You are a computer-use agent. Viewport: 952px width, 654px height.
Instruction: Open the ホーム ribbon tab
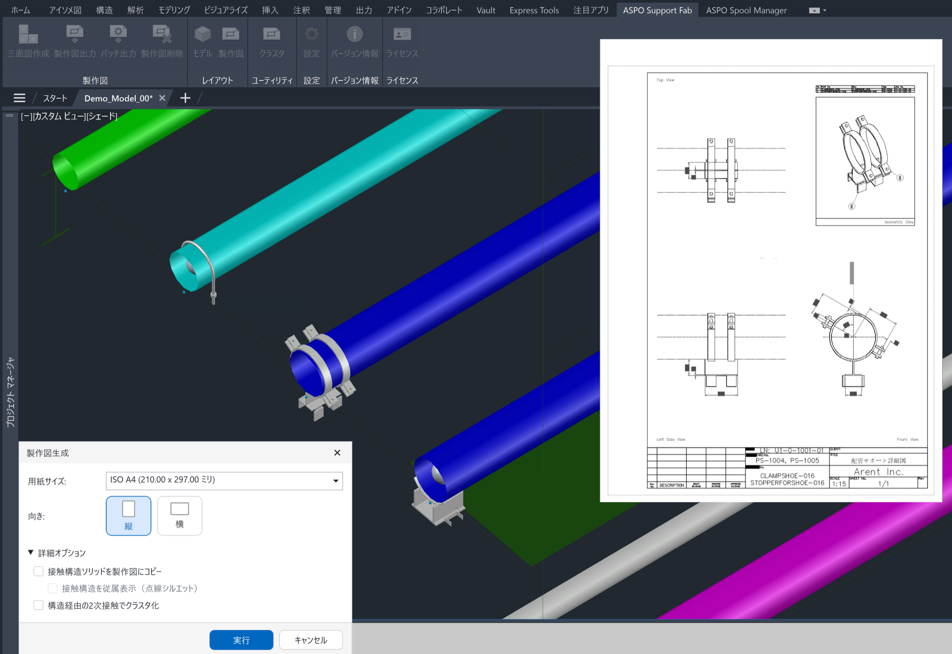click(x=20, y=10)
